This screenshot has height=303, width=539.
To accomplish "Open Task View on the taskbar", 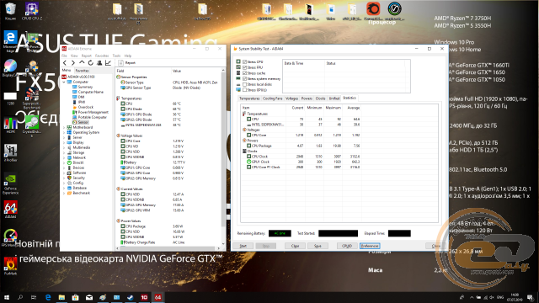I will 34,297.
